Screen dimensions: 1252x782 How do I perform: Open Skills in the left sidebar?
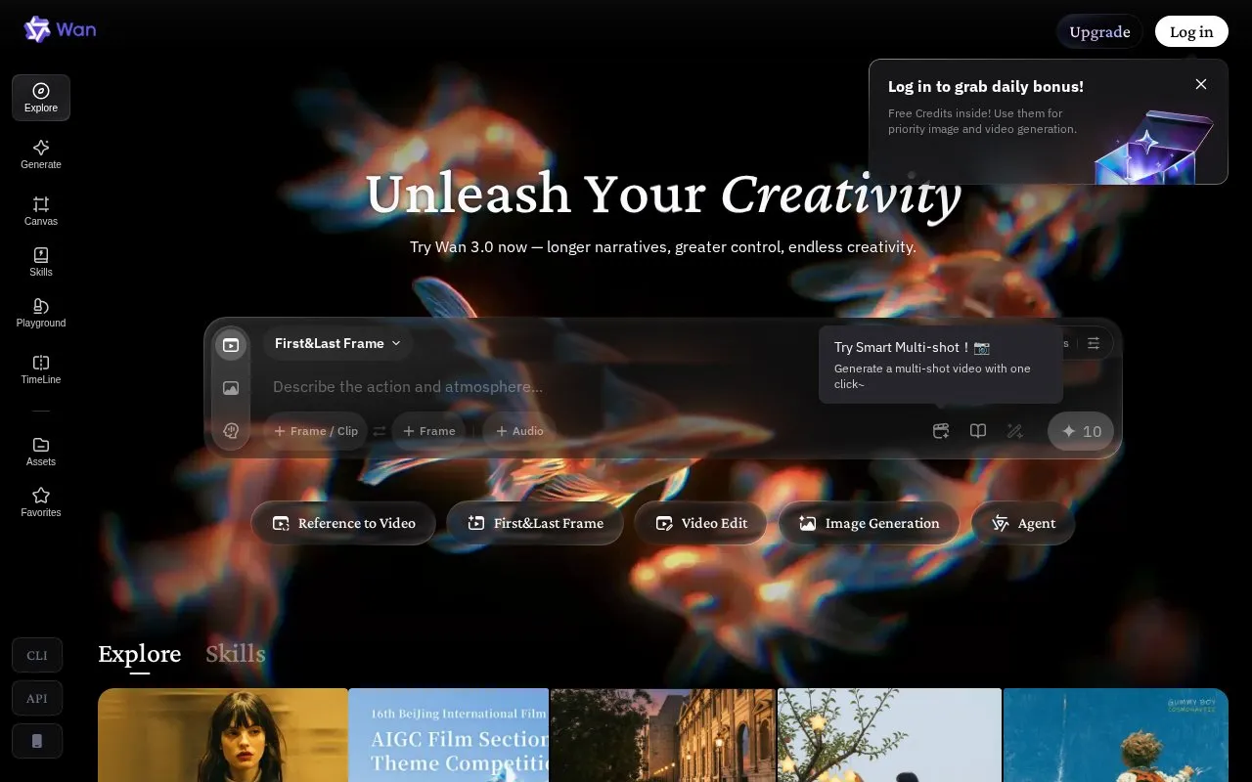(x=41, y=262)
